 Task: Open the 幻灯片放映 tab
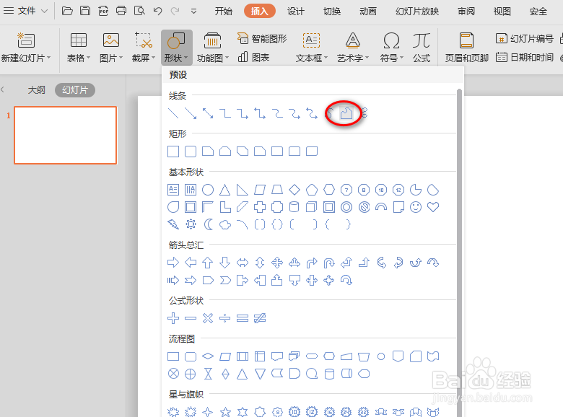click(417, 11)
